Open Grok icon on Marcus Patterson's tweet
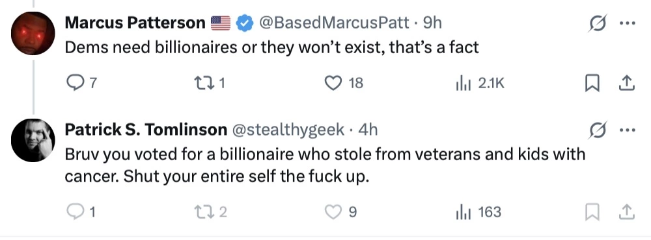 tap(598, 23)
